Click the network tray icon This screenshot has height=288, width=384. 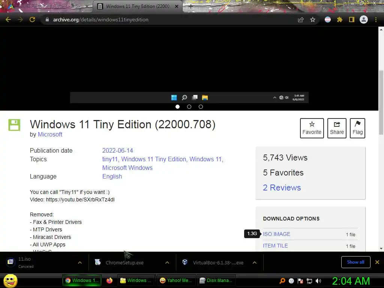point(309,280)
